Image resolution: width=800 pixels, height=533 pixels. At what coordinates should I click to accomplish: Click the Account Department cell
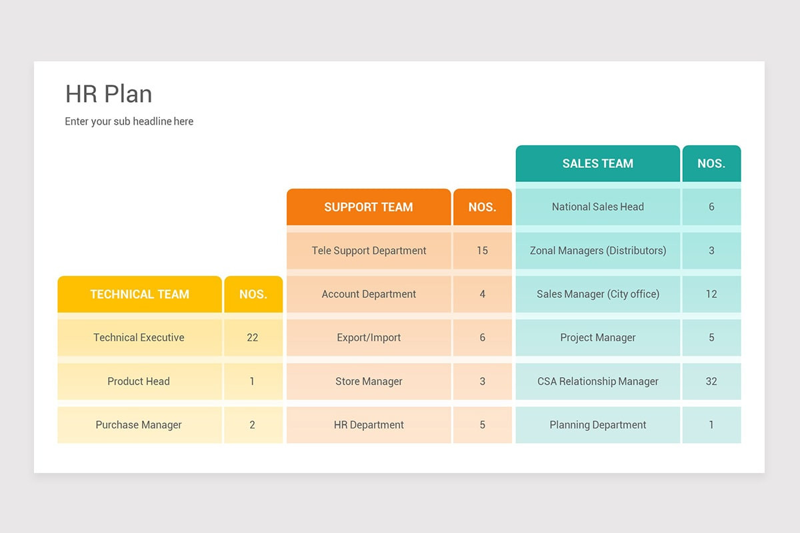368,294
